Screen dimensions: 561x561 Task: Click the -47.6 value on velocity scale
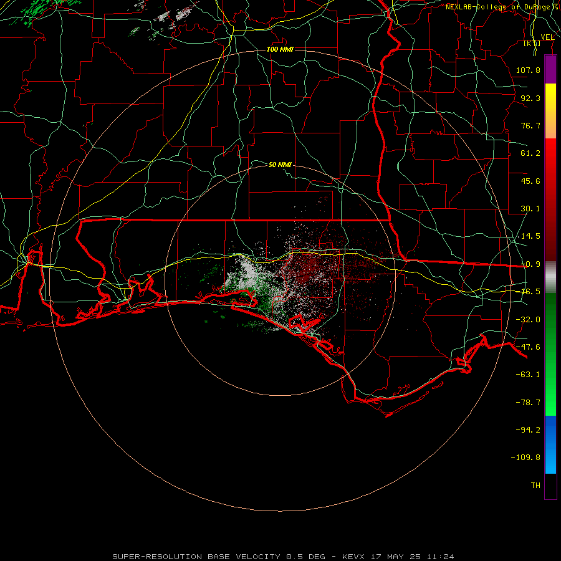click(x=528, y=347)
